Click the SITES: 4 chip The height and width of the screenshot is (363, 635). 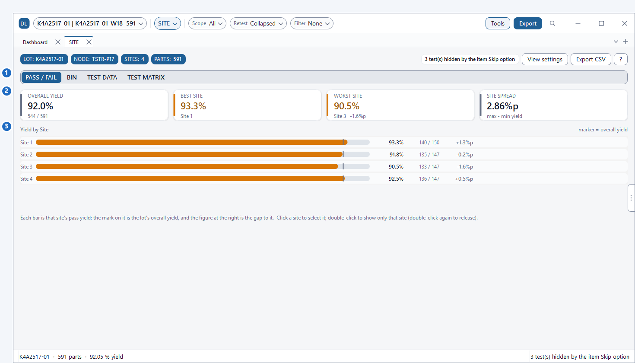point(135,59)
